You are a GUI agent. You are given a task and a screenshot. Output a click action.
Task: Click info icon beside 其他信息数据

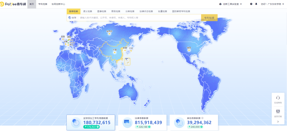click(x=202, y=118)
